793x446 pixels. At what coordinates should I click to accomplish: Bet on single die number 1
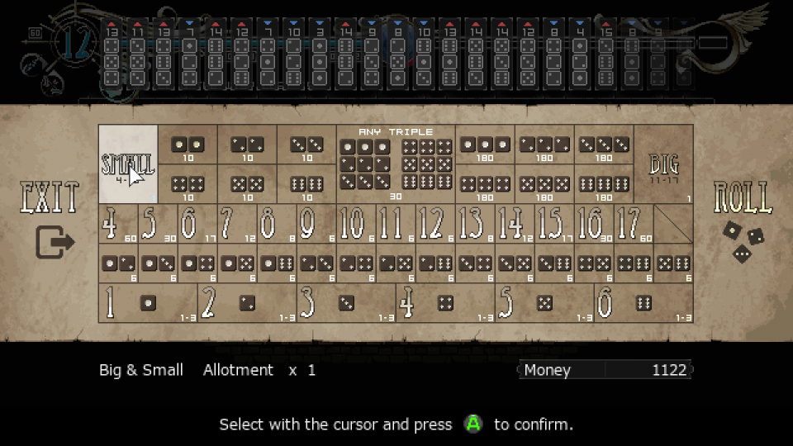[x=148, y=303]
